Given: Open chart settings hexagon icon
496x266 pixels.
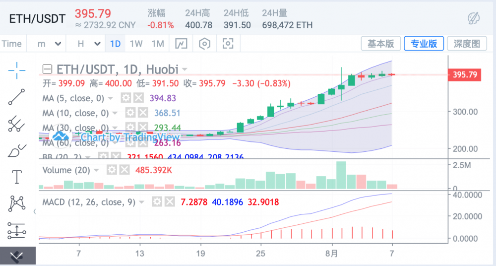Looking at the screenshot, I should click(x=205, y=44).
